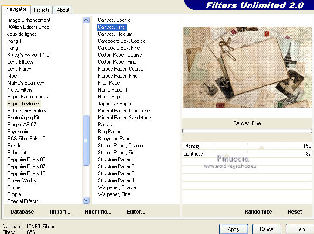Viewport: 314px width, 234px height.
Task: Switch to the Presets tab
Action: (41, 10)
